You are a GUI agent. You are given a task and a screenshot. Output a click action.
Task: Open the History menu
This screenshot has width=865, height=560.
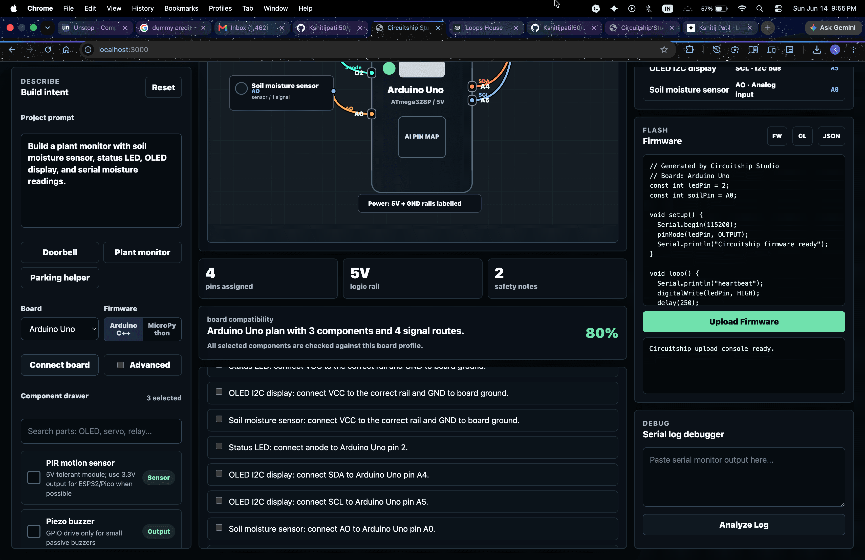pos(142,8)
